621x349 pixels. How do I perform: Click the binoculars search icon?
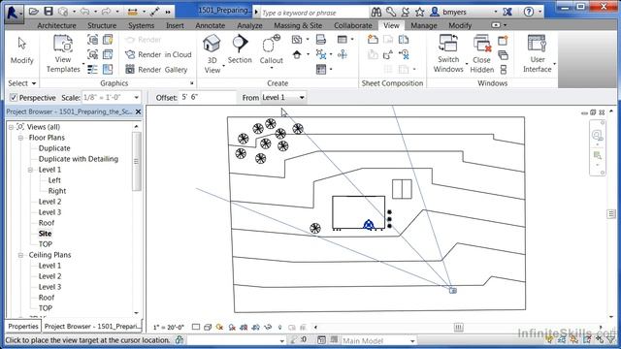click(376, 12)
